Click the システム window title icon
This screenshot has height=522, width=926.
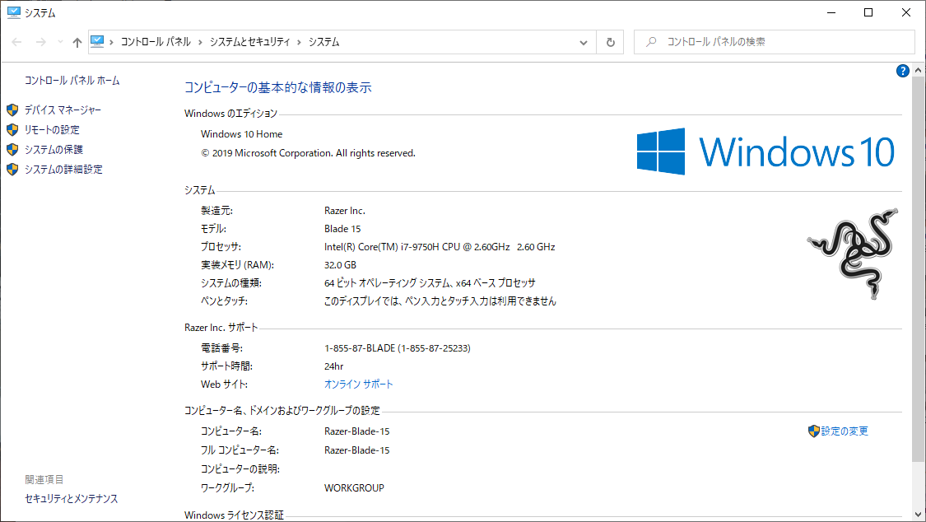pos(13,12)
